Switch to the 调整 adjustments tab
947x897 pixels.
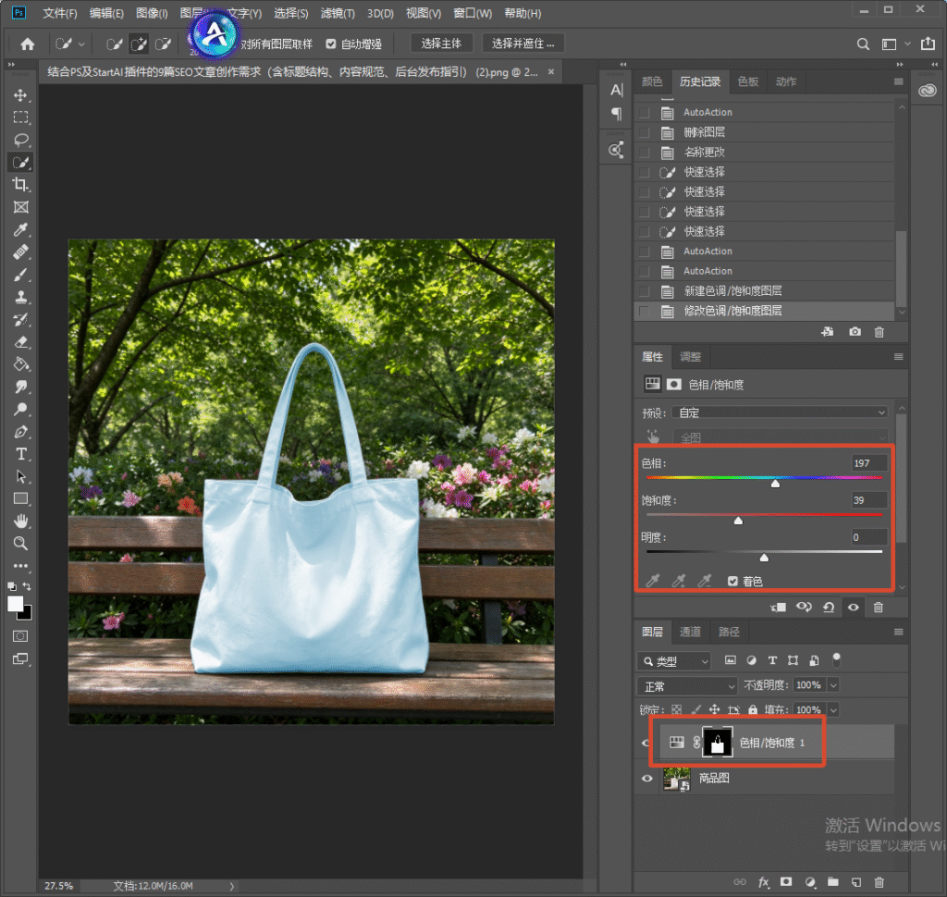pyautogui.click(x=690, y=356)
